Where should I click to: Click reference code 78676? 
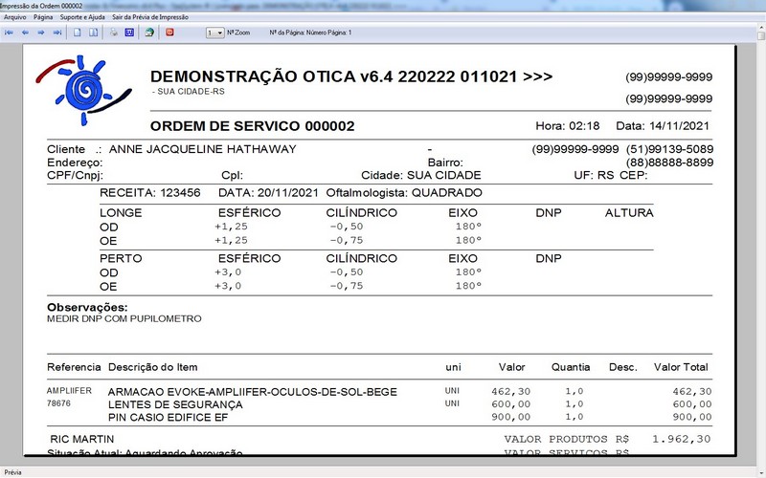pyautogui.click(x=58, y=403)
